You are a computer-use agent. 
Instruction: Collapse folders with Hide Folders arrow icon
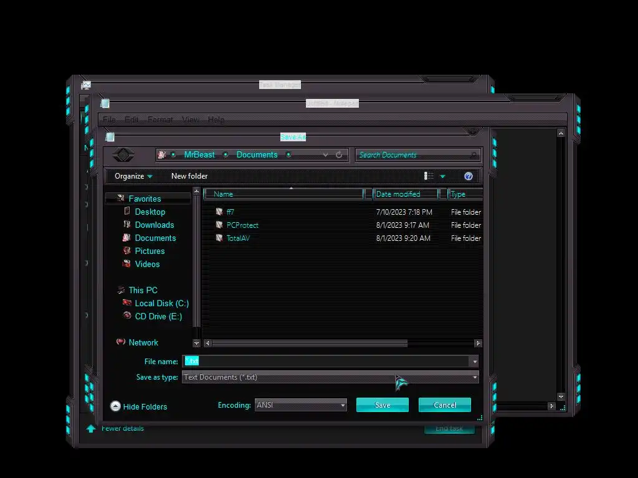point(115,406)
